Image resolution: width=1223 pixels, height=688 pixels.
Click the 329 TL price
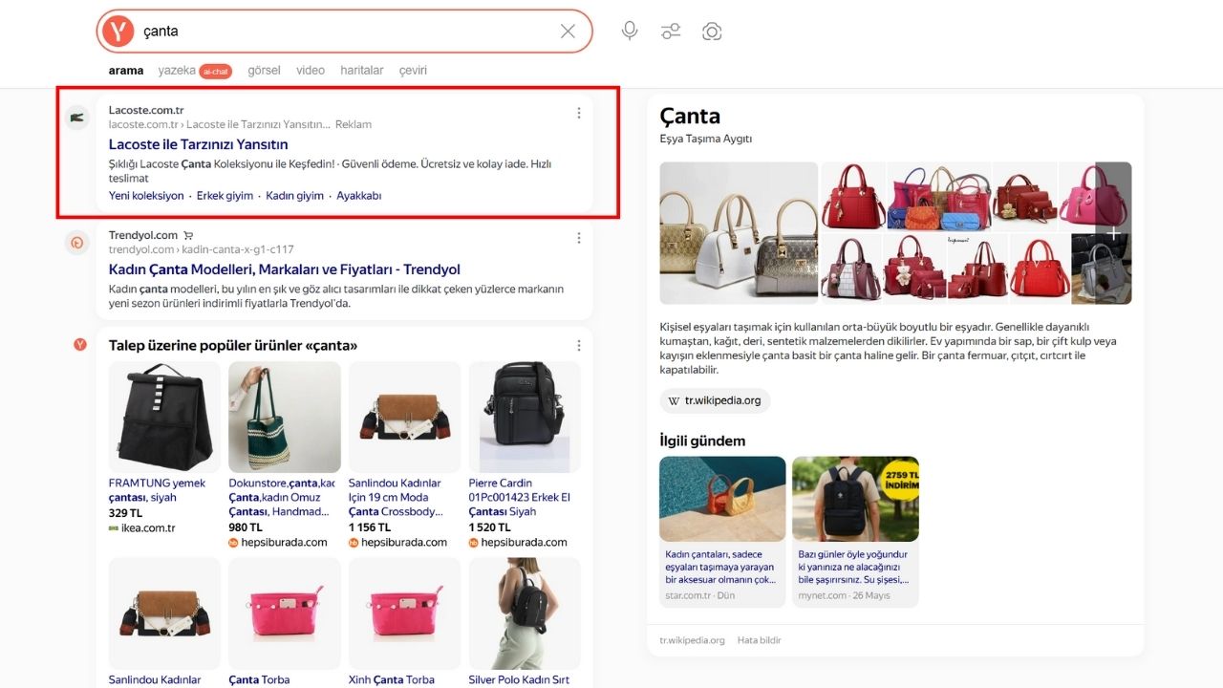(125, 513)
